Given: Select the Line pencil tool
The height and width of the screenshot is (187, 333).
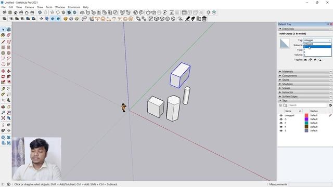Looking at the screenshot, I should coord(3,42).
